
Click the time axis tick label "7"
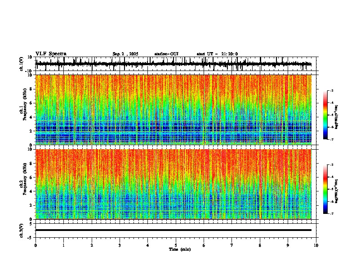click(x=232, y=245)
